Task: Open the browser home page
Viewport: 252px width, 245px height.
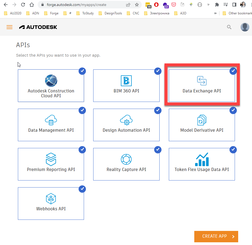Action: tap(32, 5)
